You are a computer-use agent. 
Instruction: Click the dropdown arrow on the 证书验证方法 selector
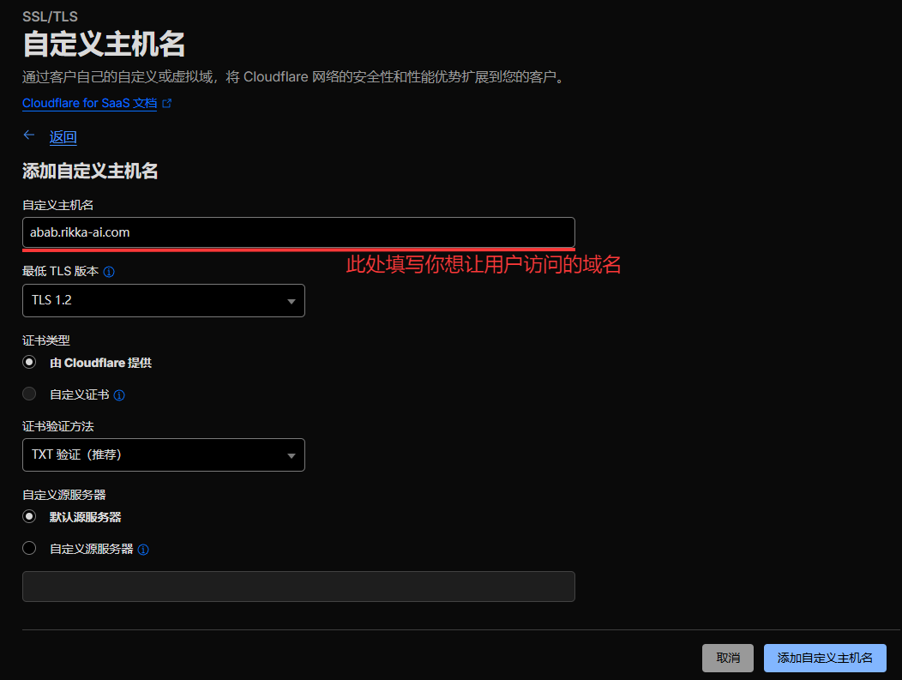(x=292, y=454)
